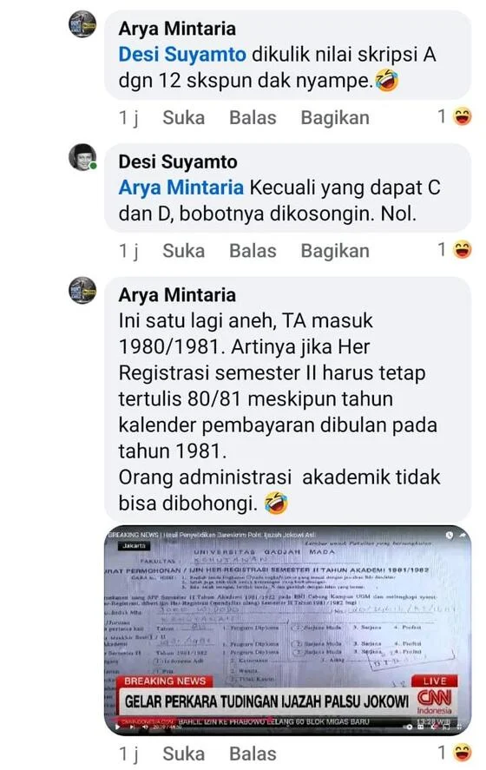This screenshot has width=486, height=770.
Task: Click Suka under the CNN video comment
Action: (184, 754)
